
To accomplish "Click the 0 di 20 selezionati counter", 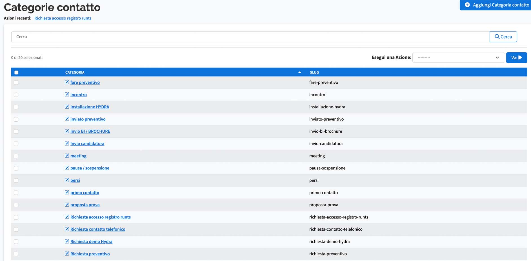I will coord(27,57).
